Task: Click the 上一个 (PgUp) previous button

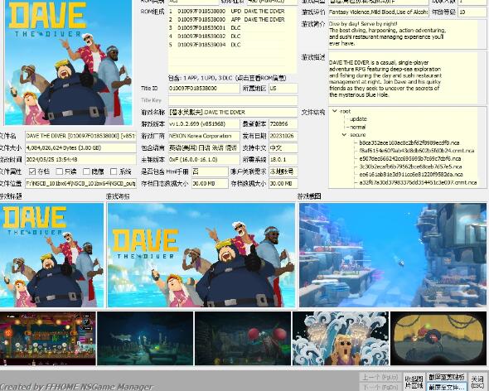Action: click(380, 377)
